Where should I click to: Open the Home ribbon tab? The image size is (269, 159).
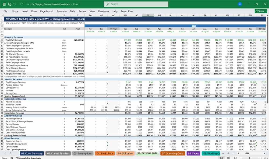coord(15,11)
